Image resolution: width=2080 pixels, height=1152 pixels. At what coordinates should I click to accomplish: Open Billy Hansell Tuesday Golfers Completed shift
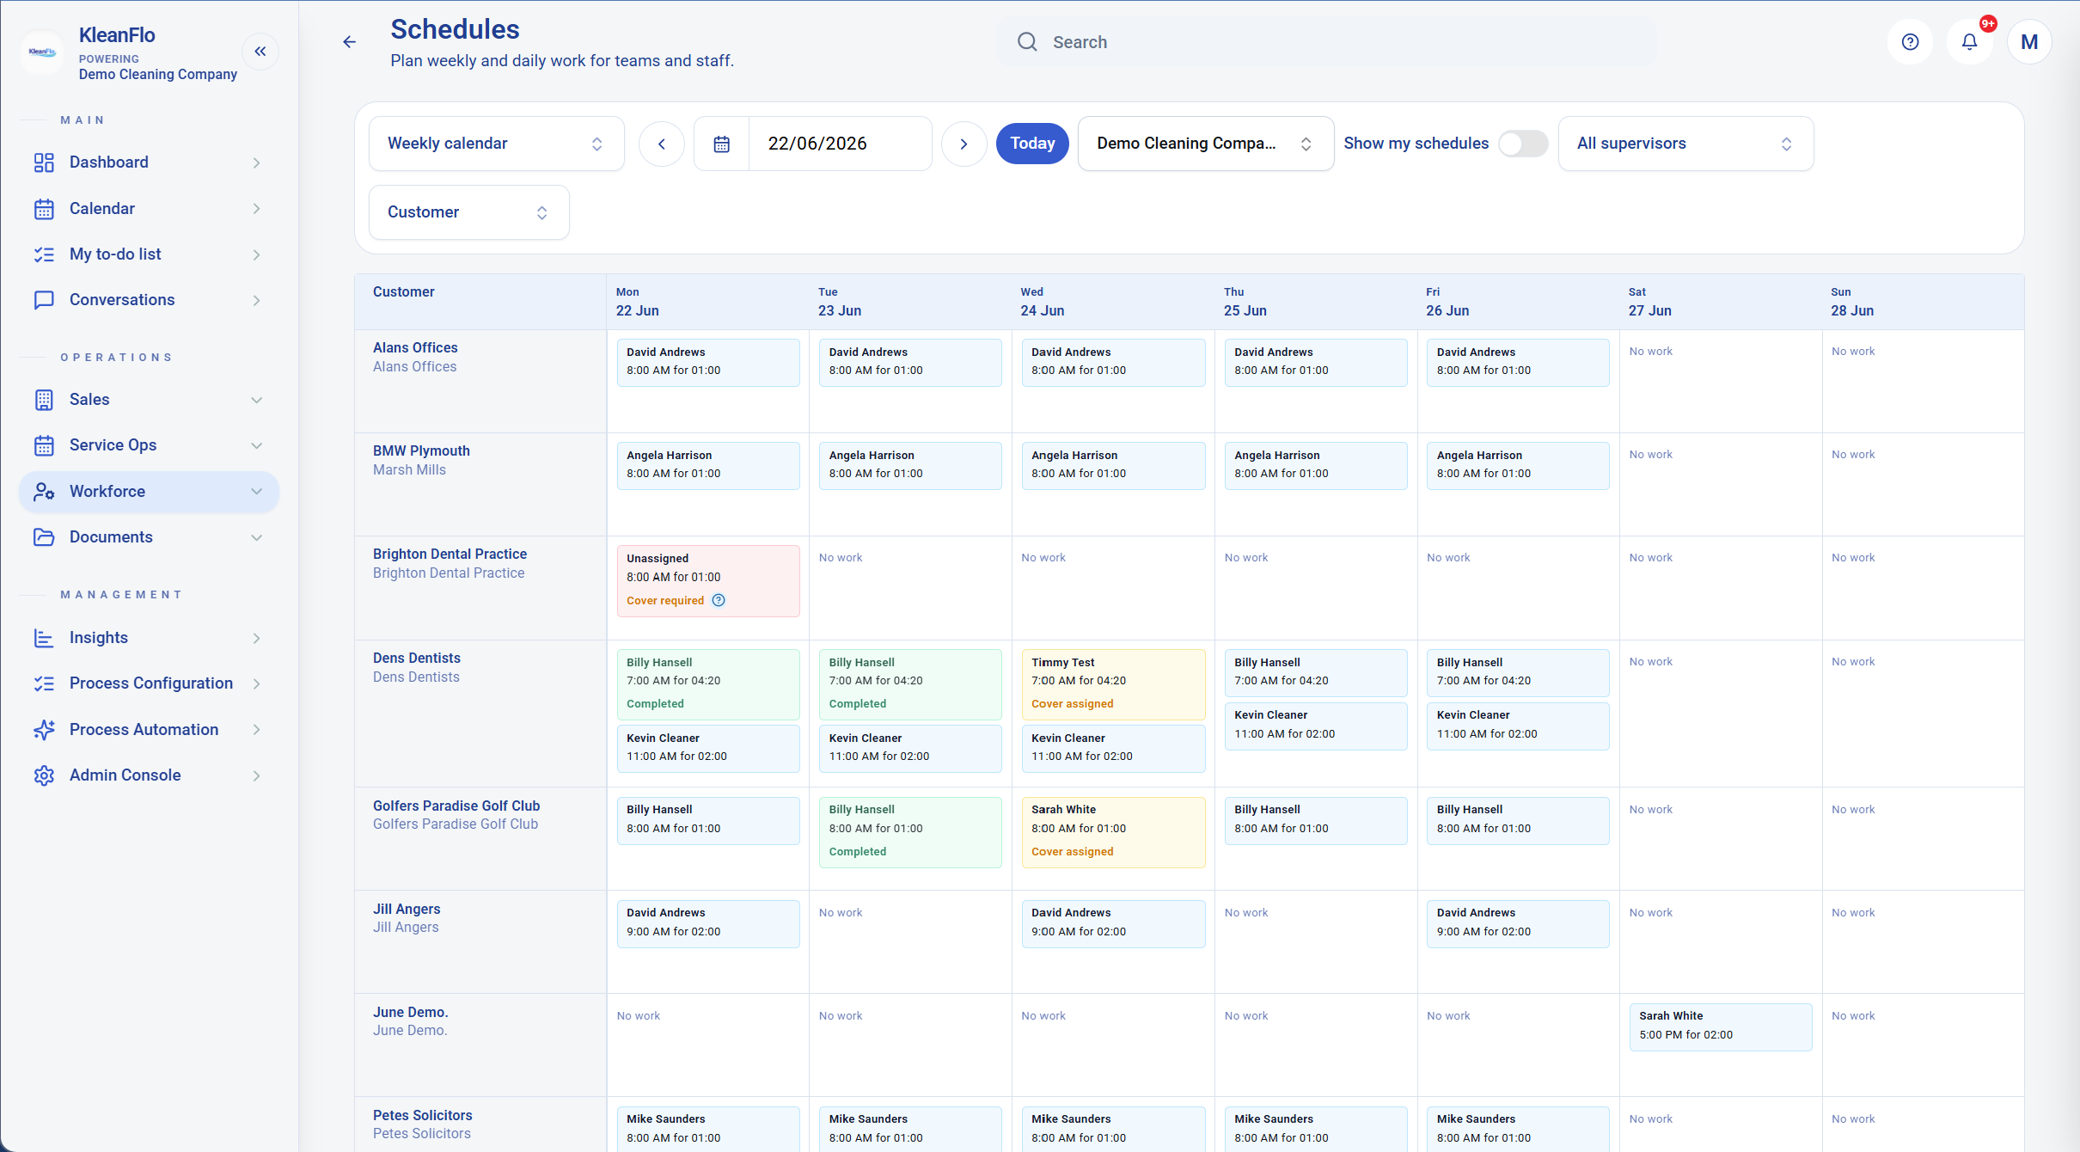(x=910, y=832)
